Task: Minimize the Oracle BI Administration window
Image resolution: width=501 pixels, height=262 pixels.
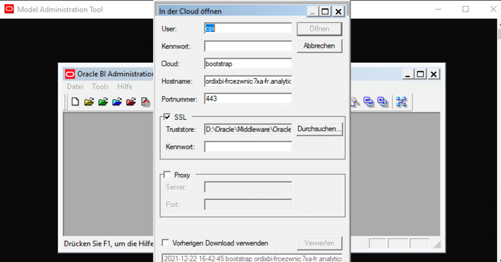Action: (x=408, y=74)
